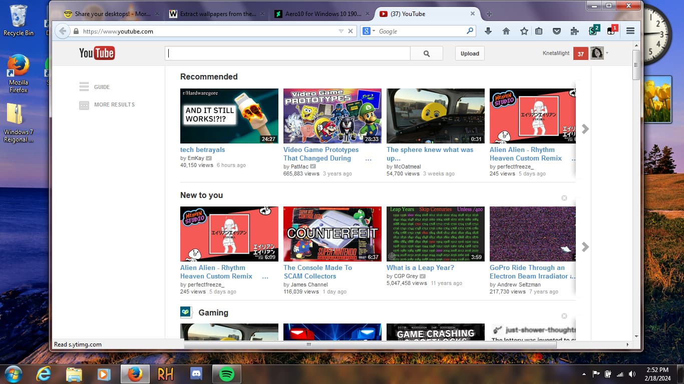Viewport: 684px width, 384px height.
Task: Bookmark this page with the star icon
Action: coord(524,31)
